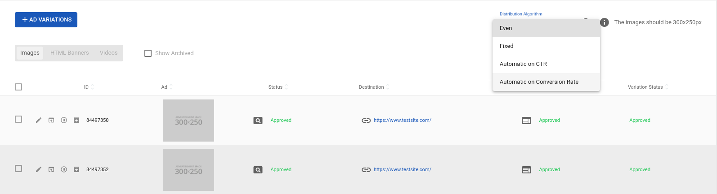Open the Videos tab
717x194 pixels.
point(108,53)
